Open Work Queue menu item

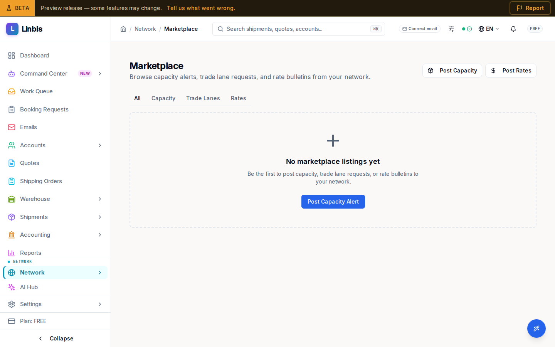click(x=55, y=91)
